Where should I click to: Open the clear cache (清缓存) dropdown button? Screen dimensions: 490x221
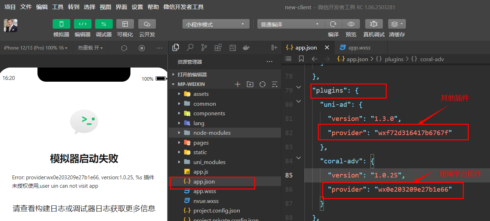pos(397,24)
